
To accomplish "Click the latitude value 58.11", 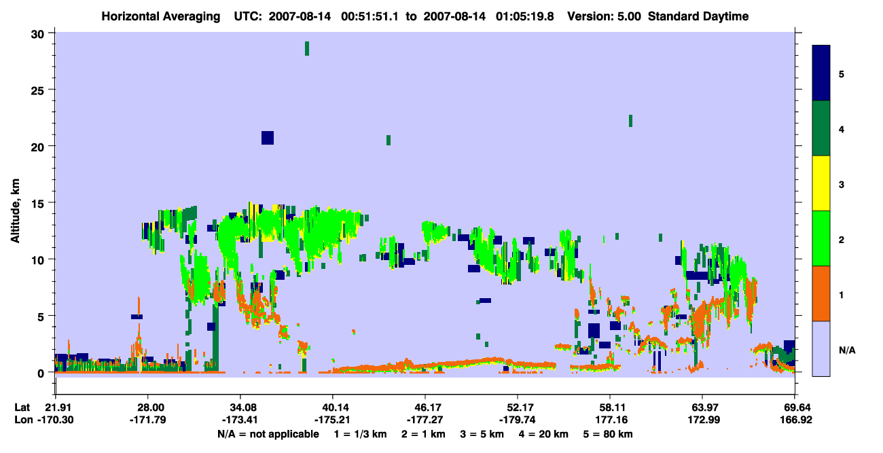I will click(x=610, y=407).
